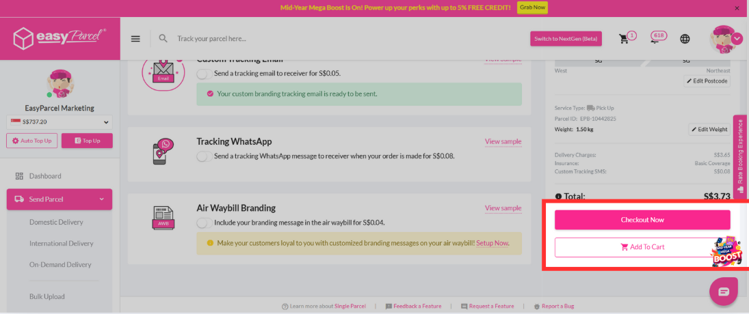Collapse the Send Parcel menu chevron
The image size is (749, 314).
[101, 199]
